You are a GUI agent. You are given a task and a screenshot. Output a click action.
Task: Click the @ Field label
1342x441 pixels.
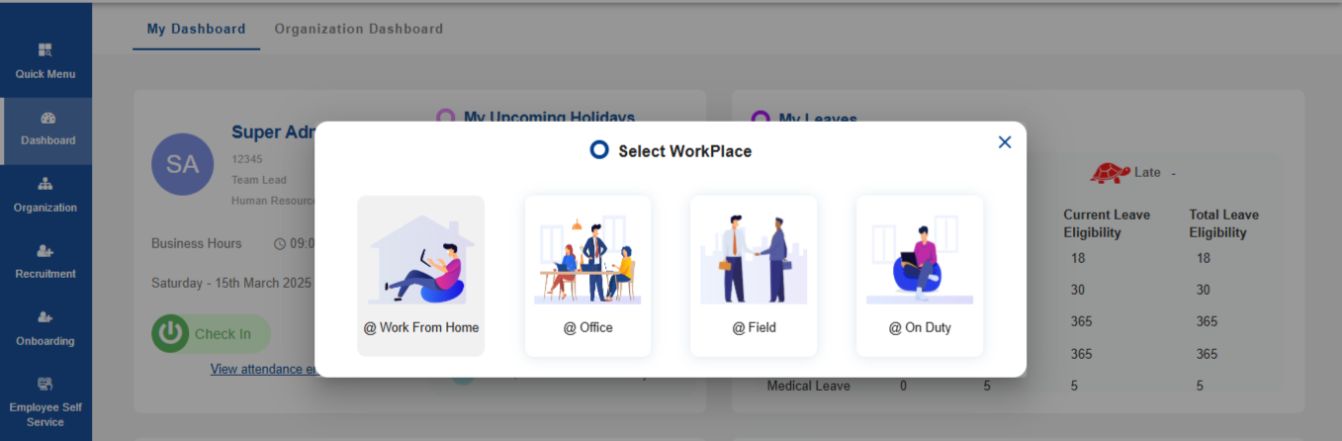click(x=754, y=327)
